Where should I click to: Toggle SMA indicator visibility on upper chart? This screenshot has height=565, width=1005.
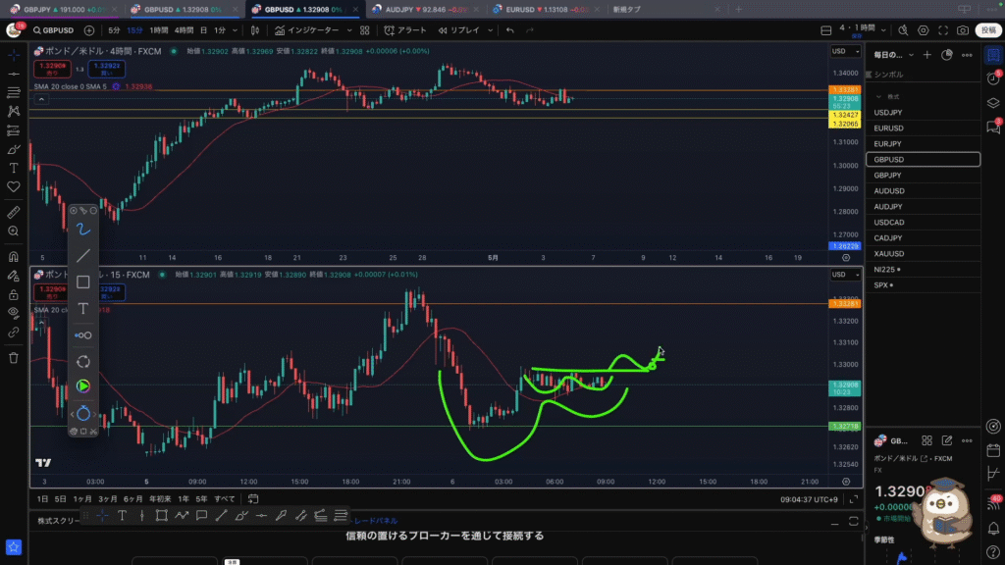point(116,86)
